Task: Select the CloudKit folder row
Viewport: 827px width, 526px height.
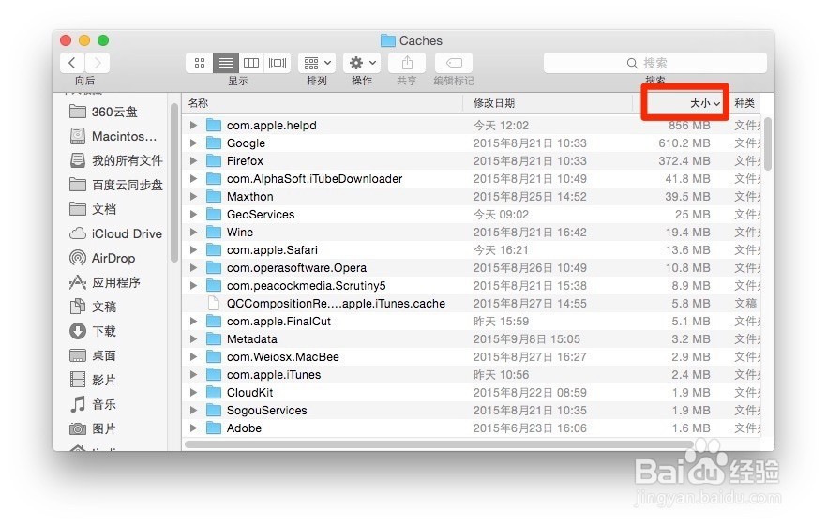Action: (x=472, y=393)
